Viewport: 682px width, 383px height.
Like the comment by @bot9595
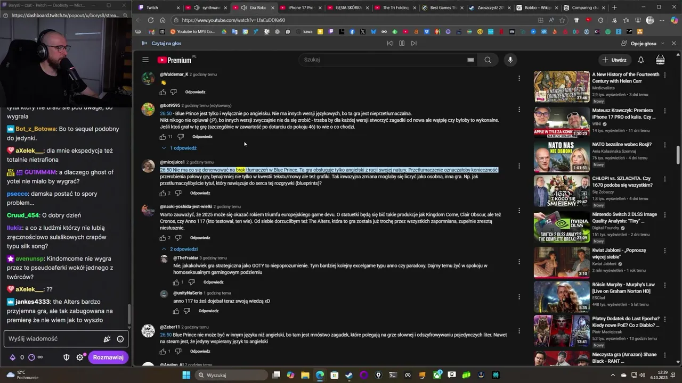tap(163, 137)
